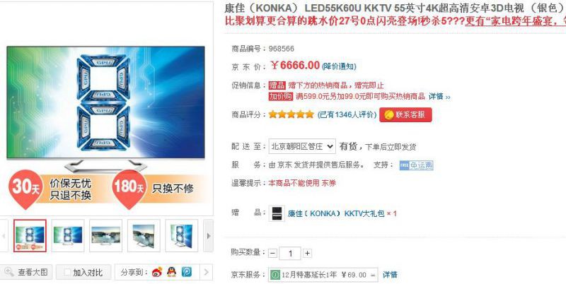The width and height of the screenshot is (566, 284).
Task: Show next thumbnails with right arrow
Action: [x=208, y=236]
